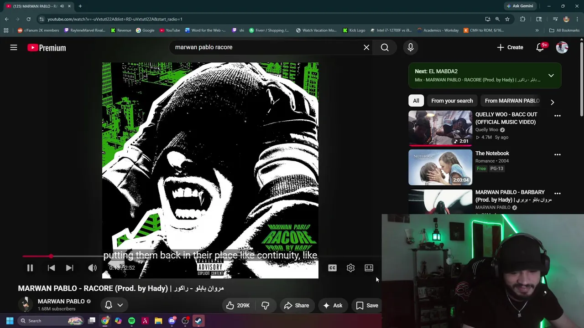The width and height of the screenshot is (584, 328).
Task: Open MARWAN PABLO channel name link
Action: pyautogui.click(x=61, y=301)
